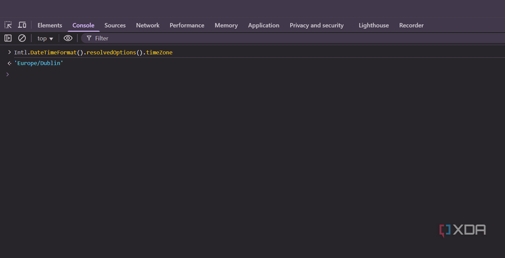The image size is (505, 258).
Task: Open the Performance tab
Action: pos(187,25)
